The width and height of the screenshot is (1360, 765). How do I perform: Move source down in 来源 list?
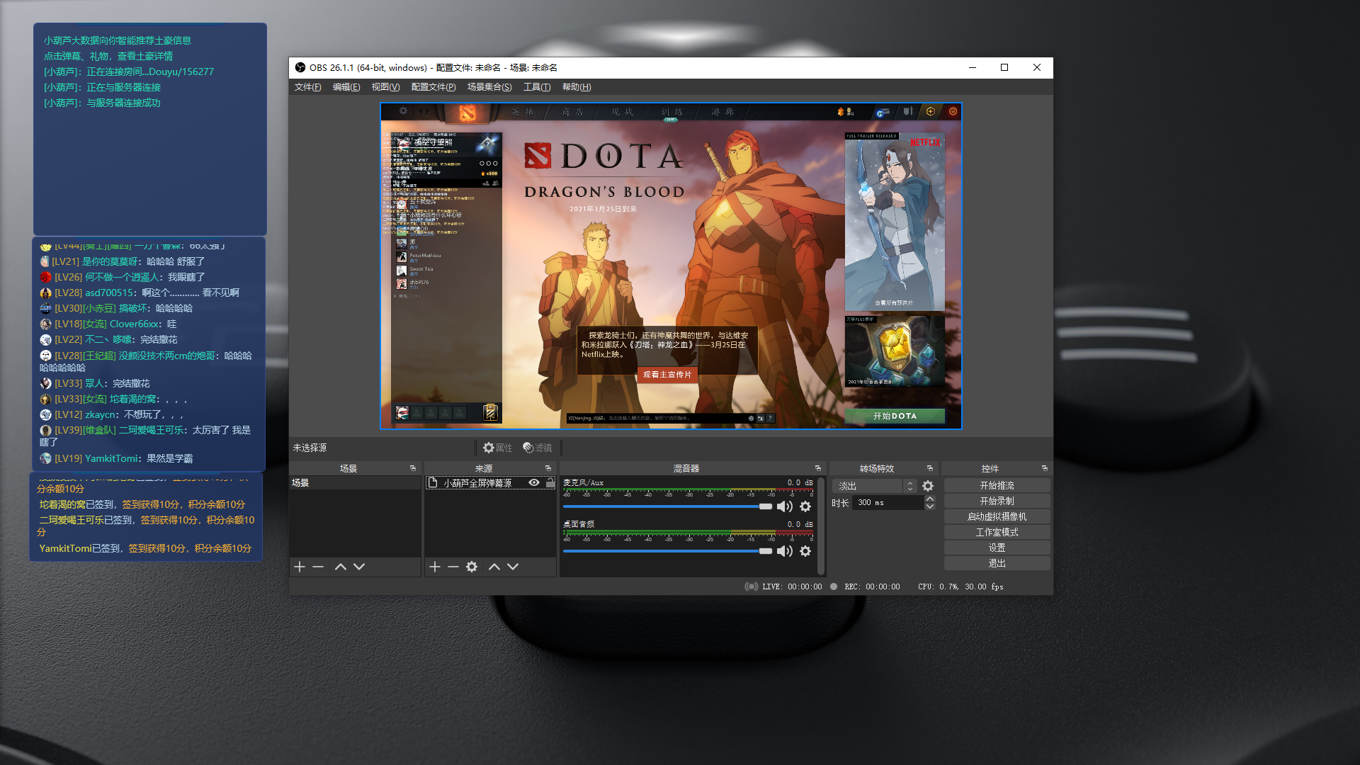pyautogui.click(x=513, y=567)
